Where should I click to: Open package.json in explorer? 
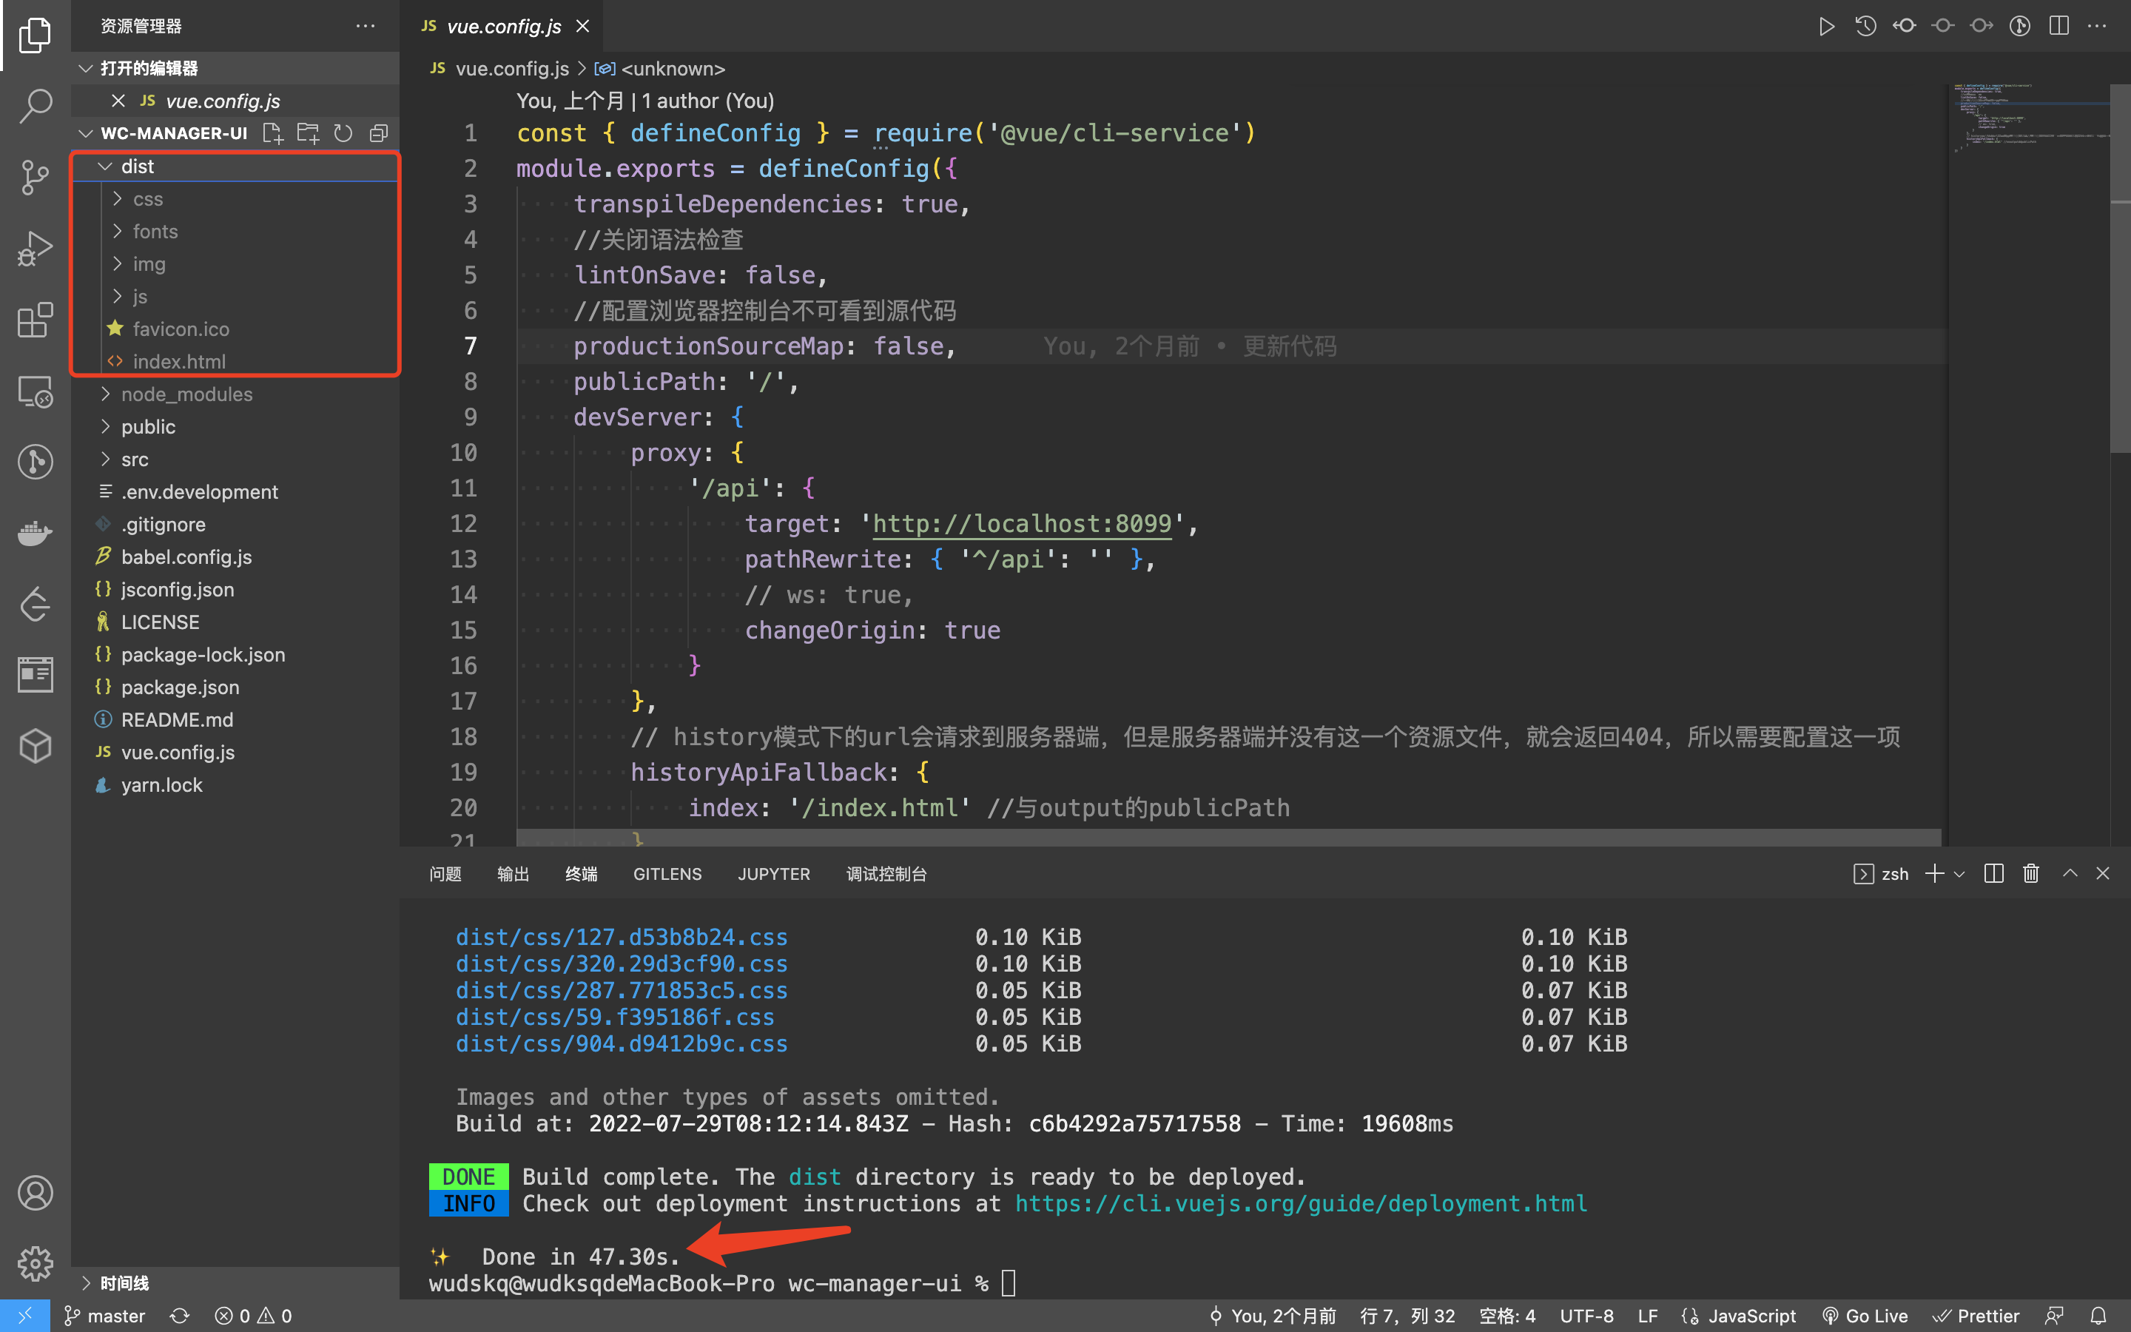[x=235, y=687]
